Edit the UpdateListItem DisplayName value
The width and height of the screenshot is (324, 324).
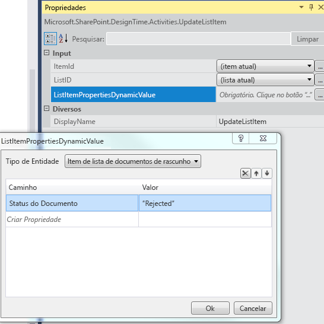tap(270, 122)
